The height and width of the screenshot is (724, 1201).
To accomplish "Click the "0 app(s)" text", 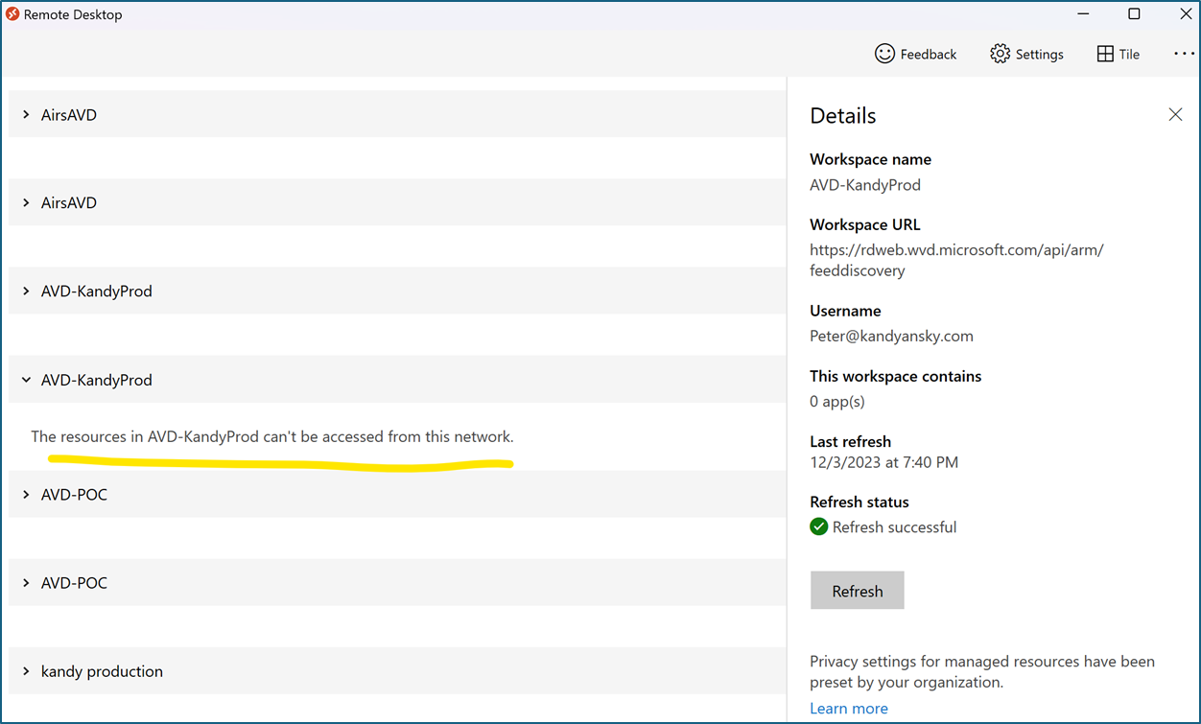I will pyautogui.click(x=837, y=401).
